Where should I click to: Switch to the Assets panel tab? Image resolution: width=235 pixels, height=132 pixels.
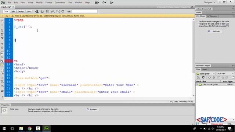(205, 69)
